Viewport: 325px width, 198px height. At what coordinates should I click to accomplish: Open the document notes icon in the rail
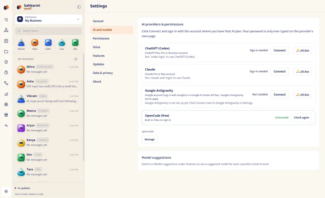click(x=6, y=41)
